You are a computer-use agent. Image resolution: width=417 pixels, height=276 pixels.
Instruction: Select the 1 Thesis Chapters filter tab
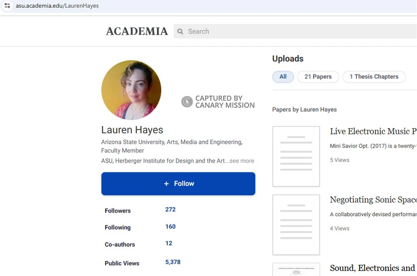pos(374,77)
